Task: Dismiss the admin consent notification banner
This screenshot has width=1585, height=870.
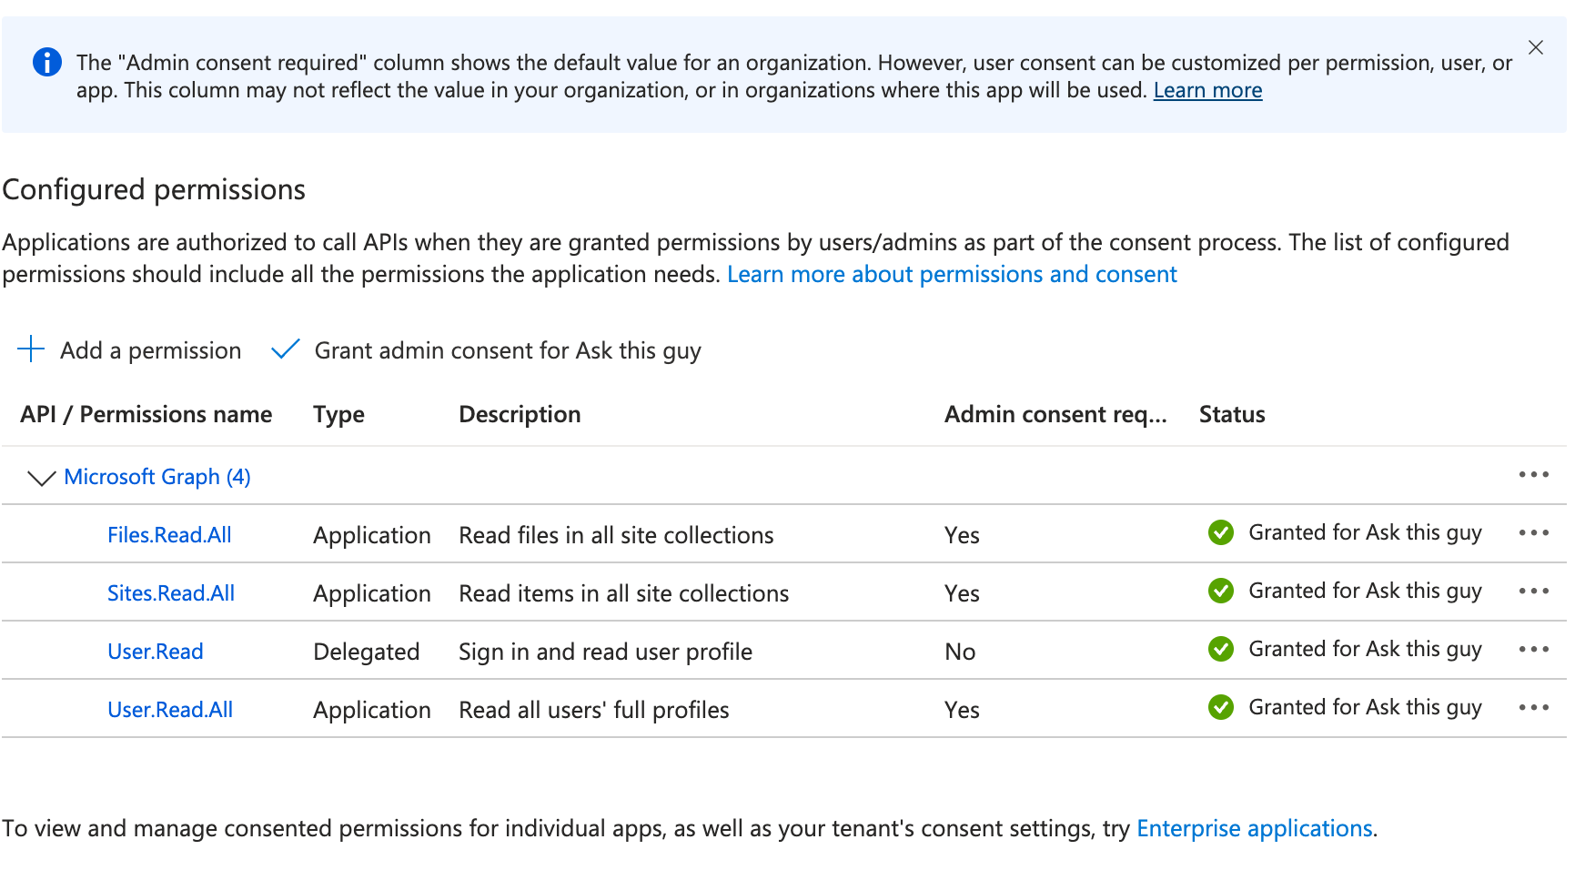Action: coord(1536,47)
